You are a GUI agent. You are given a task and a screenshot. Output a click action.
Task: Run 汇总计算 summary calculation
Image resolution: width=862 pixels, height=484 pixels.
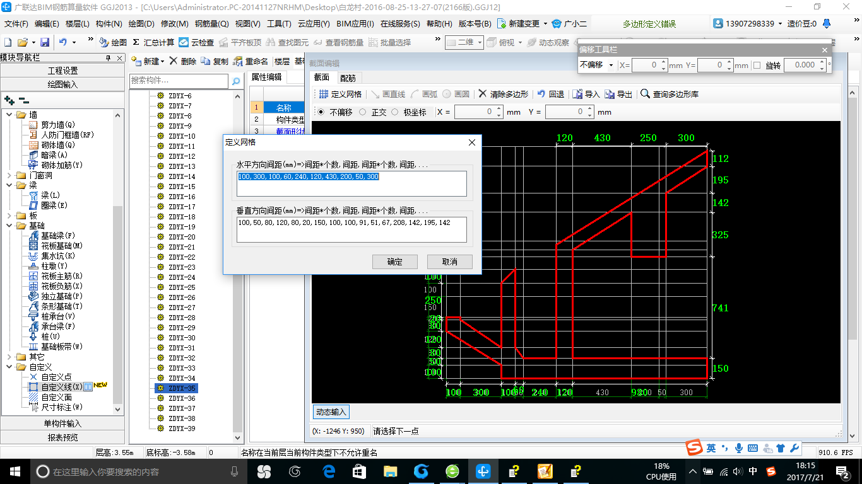[x=153, y=42]
